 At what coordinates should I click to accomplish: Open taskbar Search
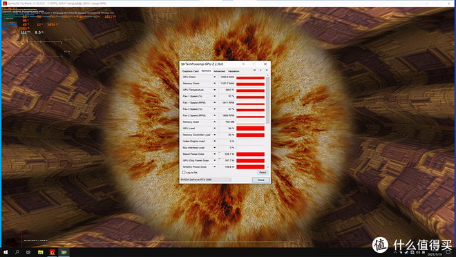tap(17, 252)
